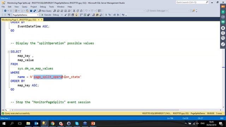The image size is (226, 127).
Task: Toggle Include Client Statistics icon
Action: (x=89, y=15)
